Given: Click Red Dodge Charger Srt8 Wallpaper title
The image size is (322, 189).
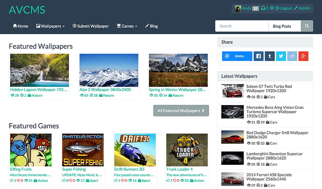Looking at the screenshot, I should point(277,135).
